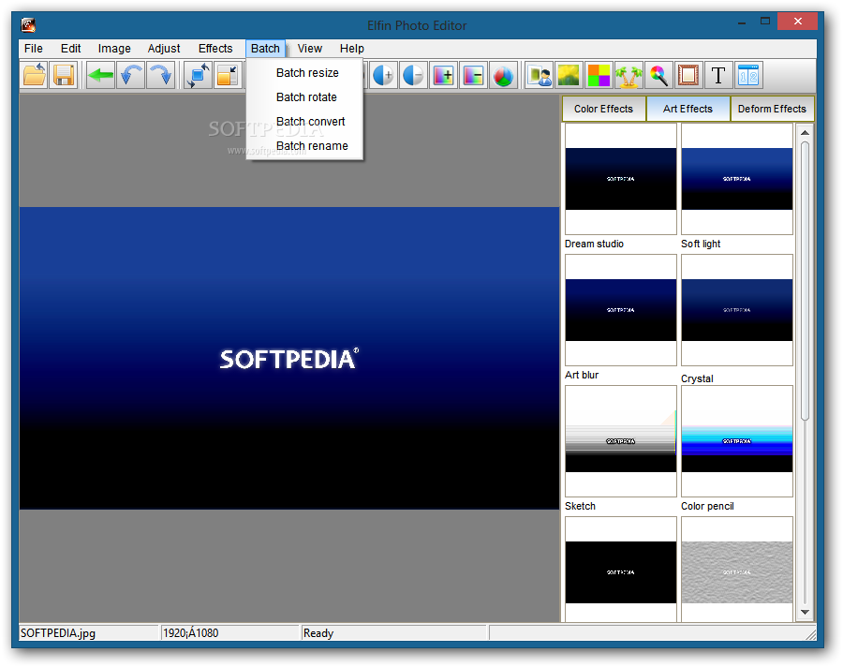Click the calendar number 12 icon

pyautogui.click(x=748, y=75)
